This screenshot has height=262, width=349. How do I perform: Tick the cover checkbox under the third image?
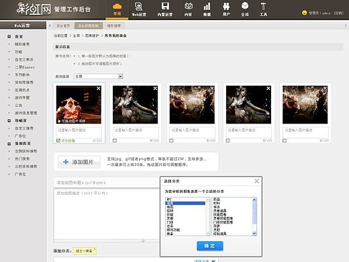point(171,140)
